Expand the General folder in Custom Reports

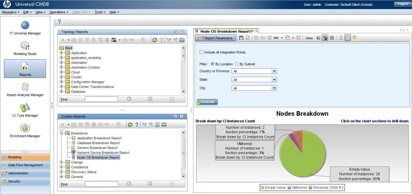(x=61, y=177)
